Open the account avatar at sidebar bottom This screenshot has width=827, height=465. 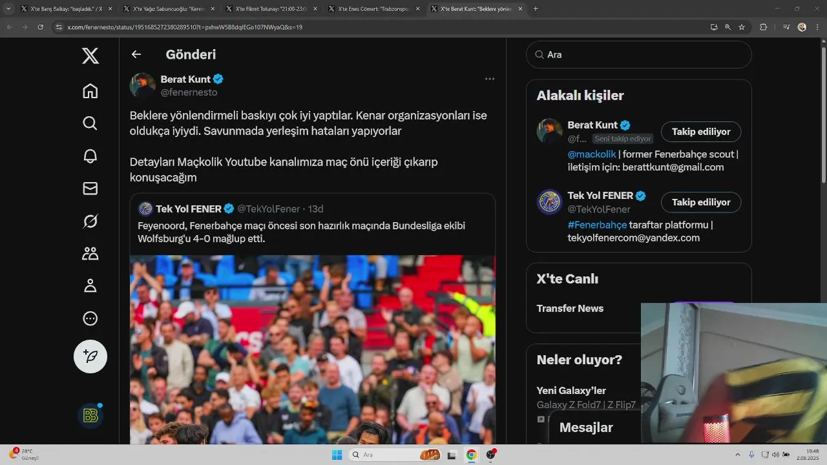90,416
